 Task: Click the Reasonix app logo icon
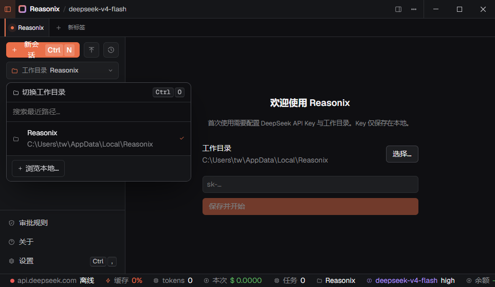(x=23, y=9)
